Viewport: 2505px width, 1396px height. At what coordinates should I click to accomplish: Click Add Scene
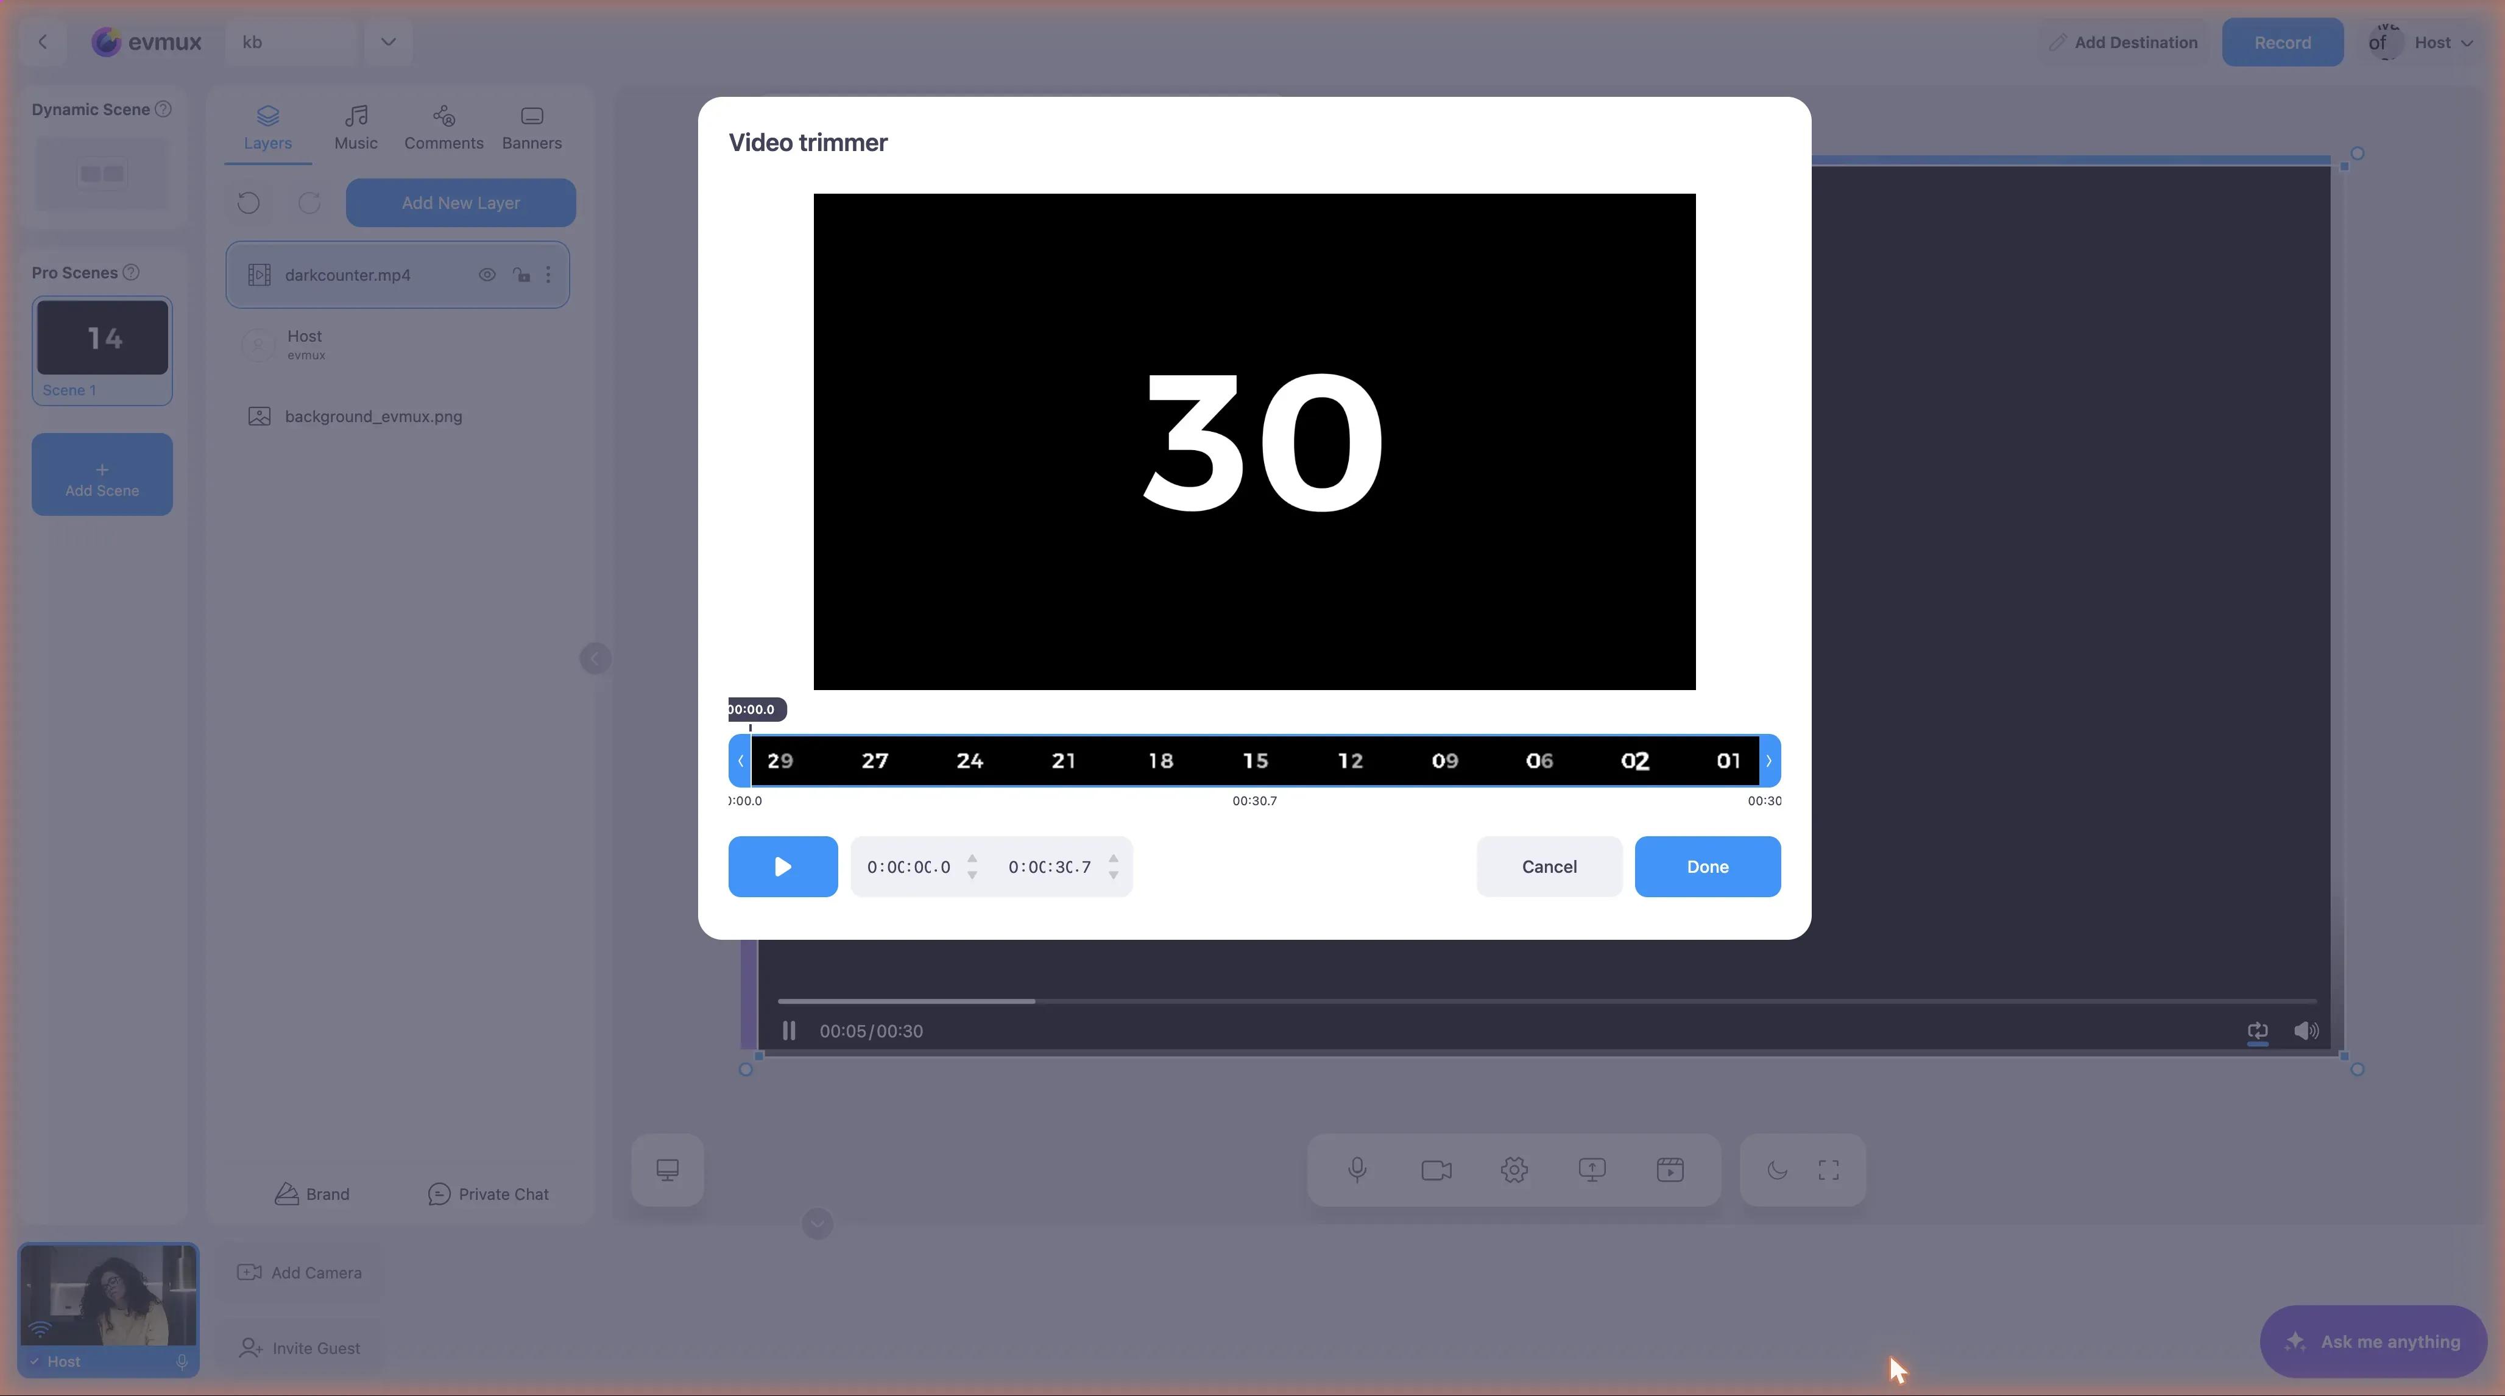point(102,474)
